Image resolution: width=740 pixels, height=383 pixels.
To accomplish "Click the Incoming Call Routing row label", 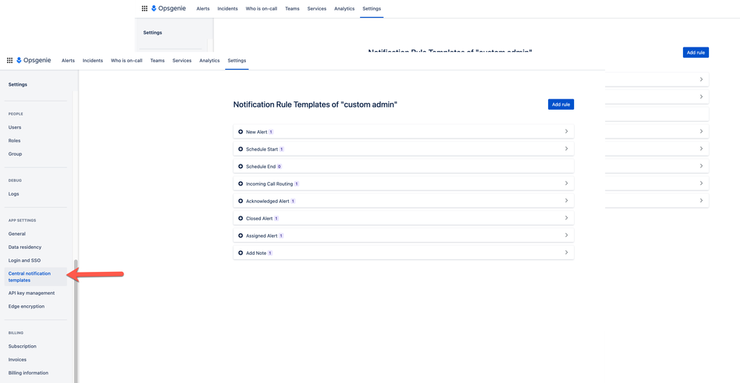I will tap(270, 184).
